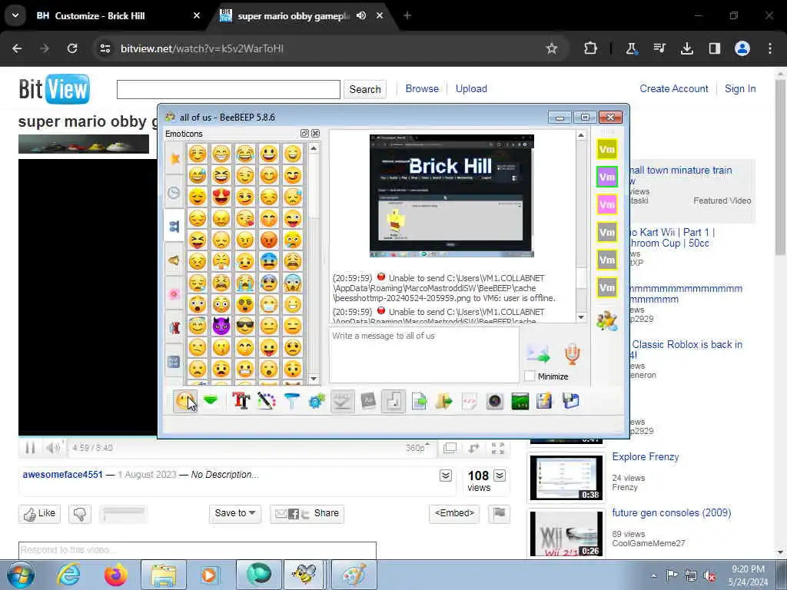This screenshot has width=787, height=590.
Task: Click the blue floppy disks icon
Action: click(571, 401)
